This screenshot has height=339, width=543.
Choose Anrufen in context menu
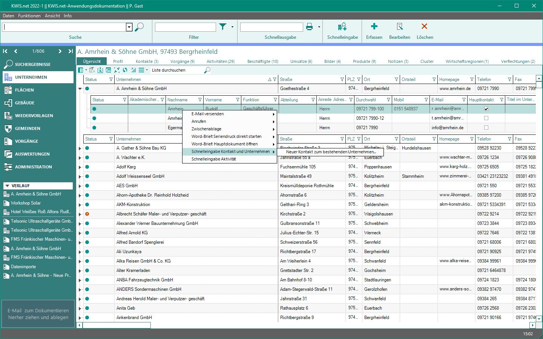coord(230,121)
